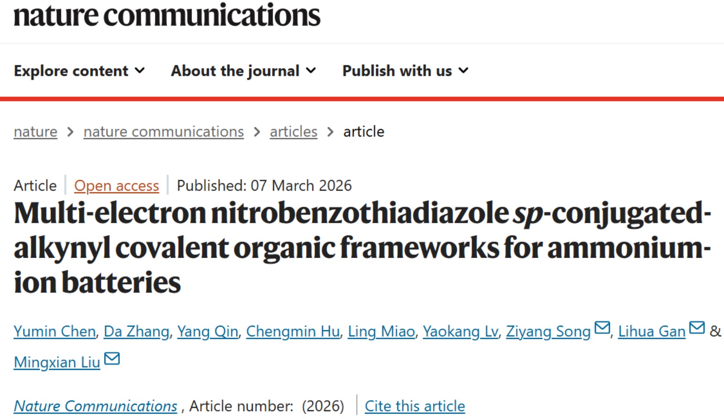Viewport: 724px width, 419px height.
Task: Click author Yaokang Lv's name
Action: pos(460,331)
